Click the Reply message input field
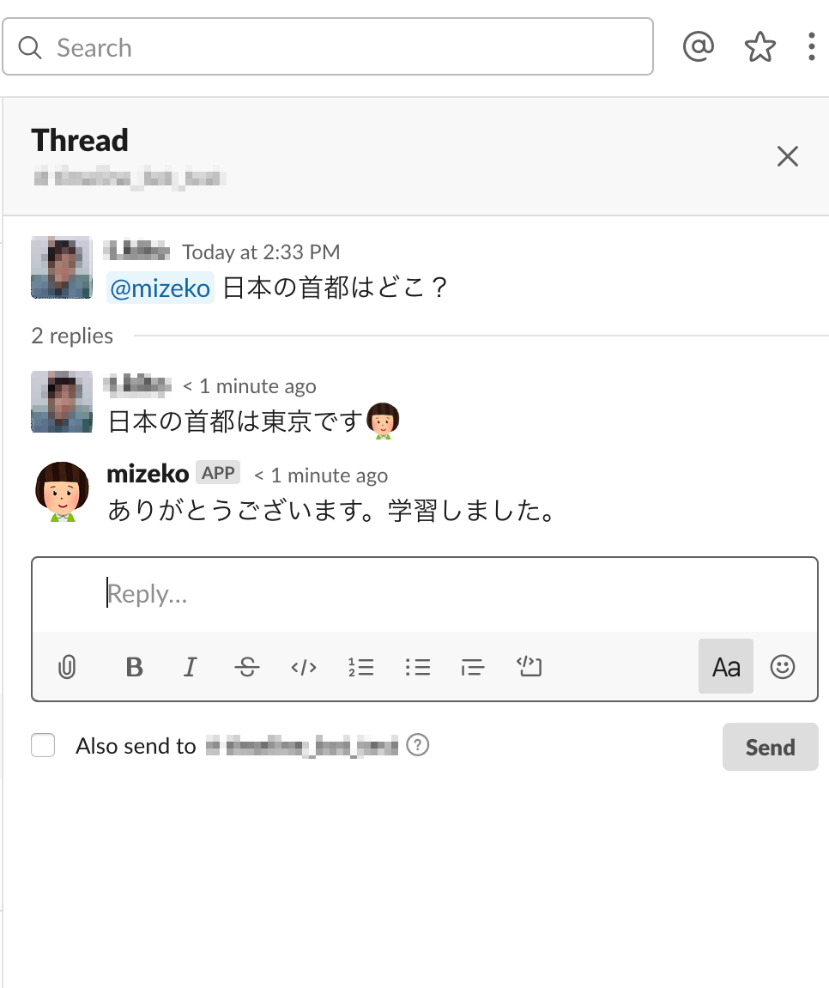The width and height of the screenshot is (829, 988). tap(343, 593)
